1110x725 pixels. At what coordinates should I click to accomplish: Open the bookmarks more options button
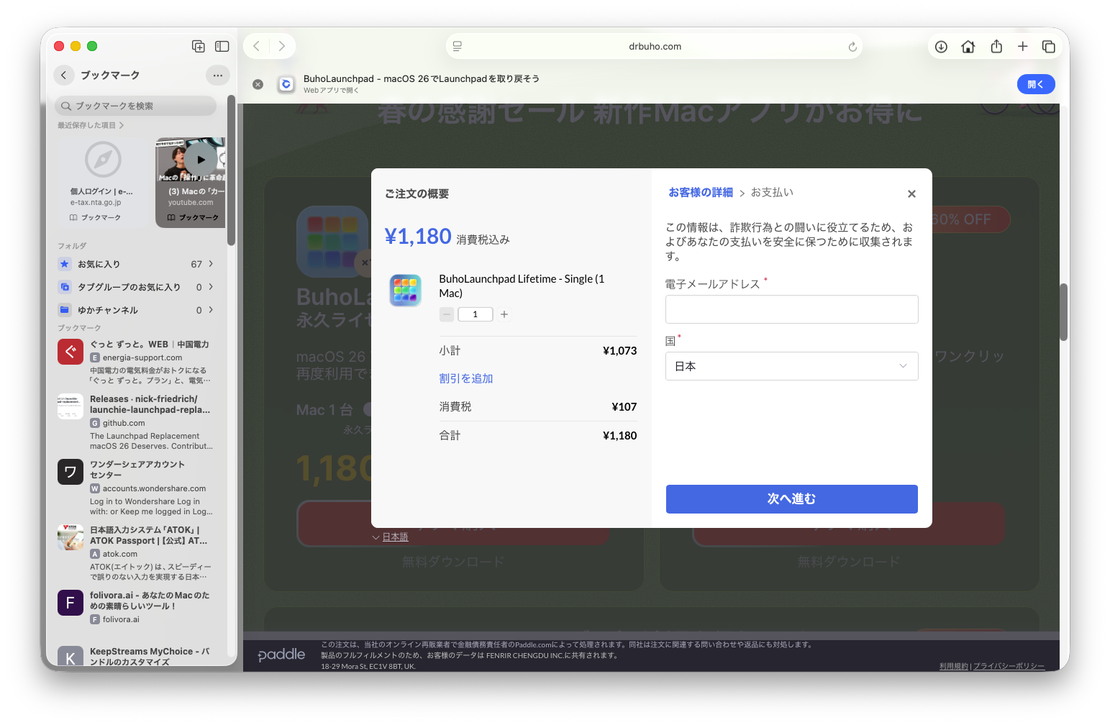(217, 75)
